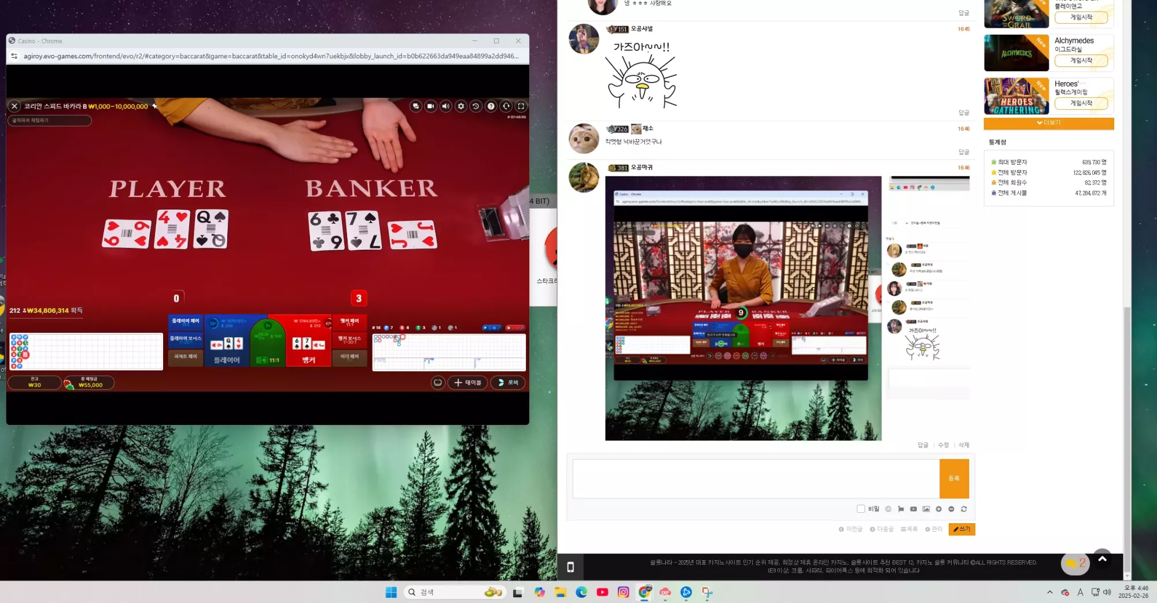The width and height of the screenshot is (1157, 603).
Task: Click the minus circle icon to shrink comment box
Action: tap(951, 509)
